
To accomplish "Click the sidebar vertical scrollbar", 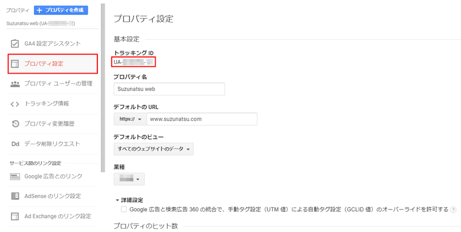I will [103, 88].
